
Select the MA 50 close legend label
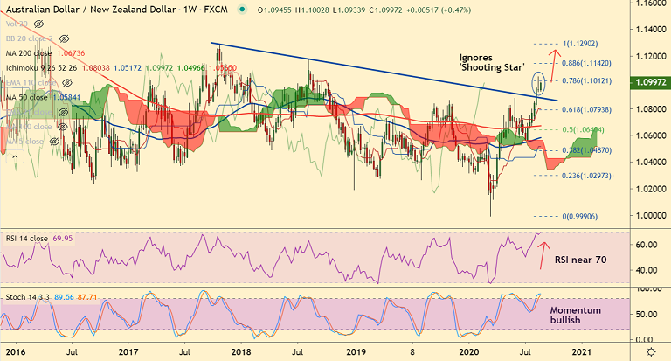pyautogui.click(x=26, y=97)
